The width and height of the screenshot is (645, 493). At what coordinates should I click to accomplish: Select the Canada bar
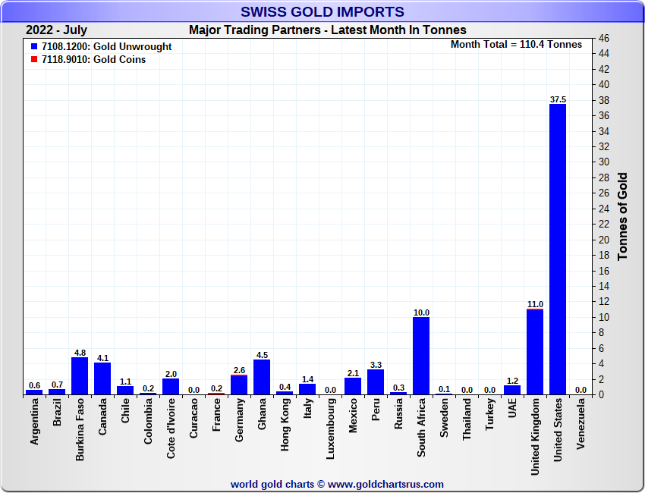pos(102,378)
